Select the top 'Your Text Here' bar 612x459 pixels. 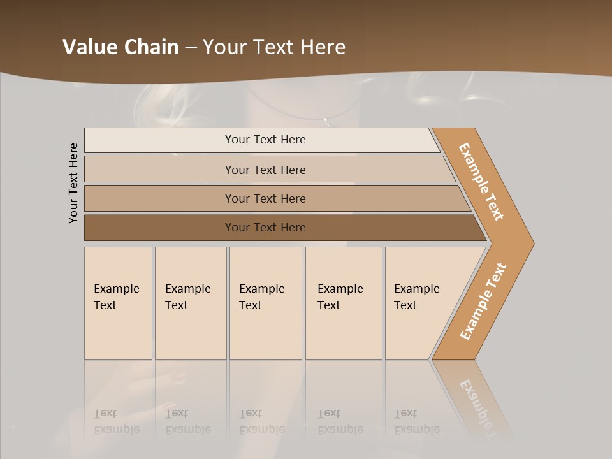coord(265,140)
